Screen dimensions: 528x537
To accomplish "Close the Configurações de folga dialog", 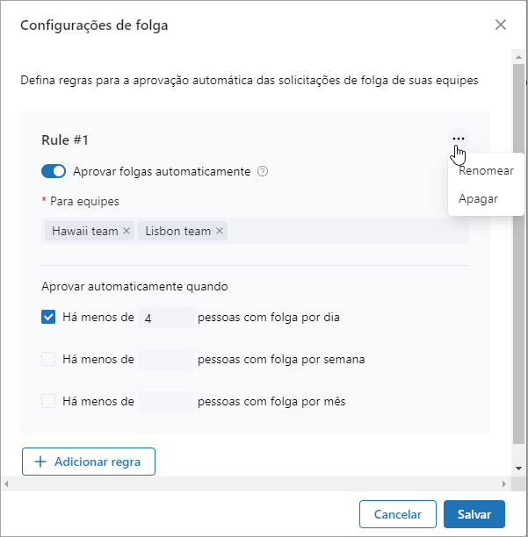I will tap(501, 25).
